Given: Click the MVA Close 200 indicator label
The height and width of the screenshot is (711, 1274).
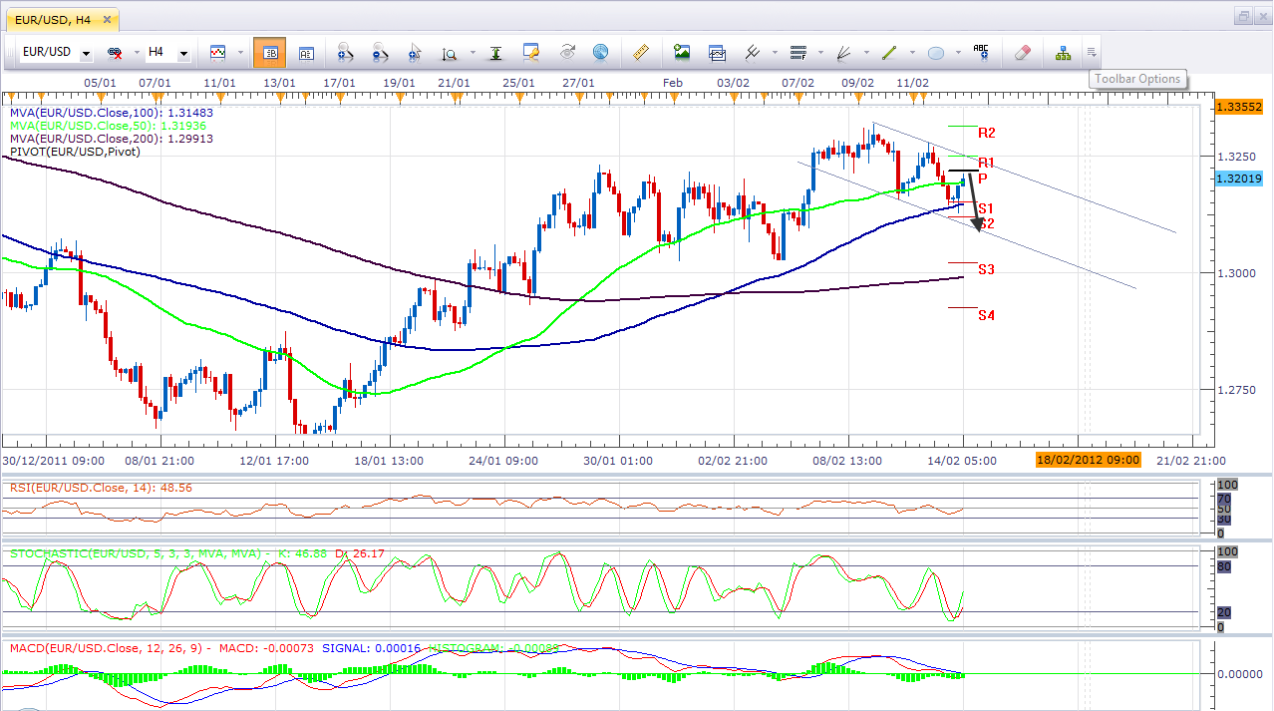Looking at the screenshot, I should (x=111, y=139).
